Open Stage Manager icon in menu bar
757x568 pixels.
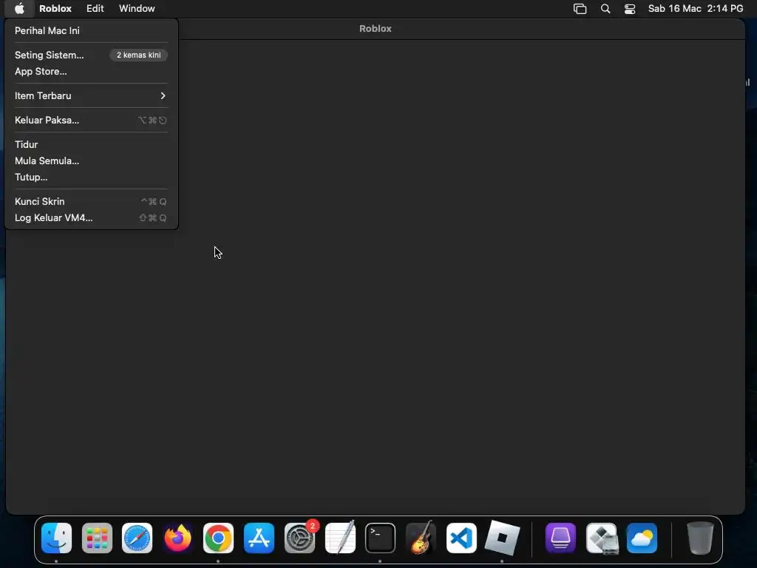tap(580, 9)
